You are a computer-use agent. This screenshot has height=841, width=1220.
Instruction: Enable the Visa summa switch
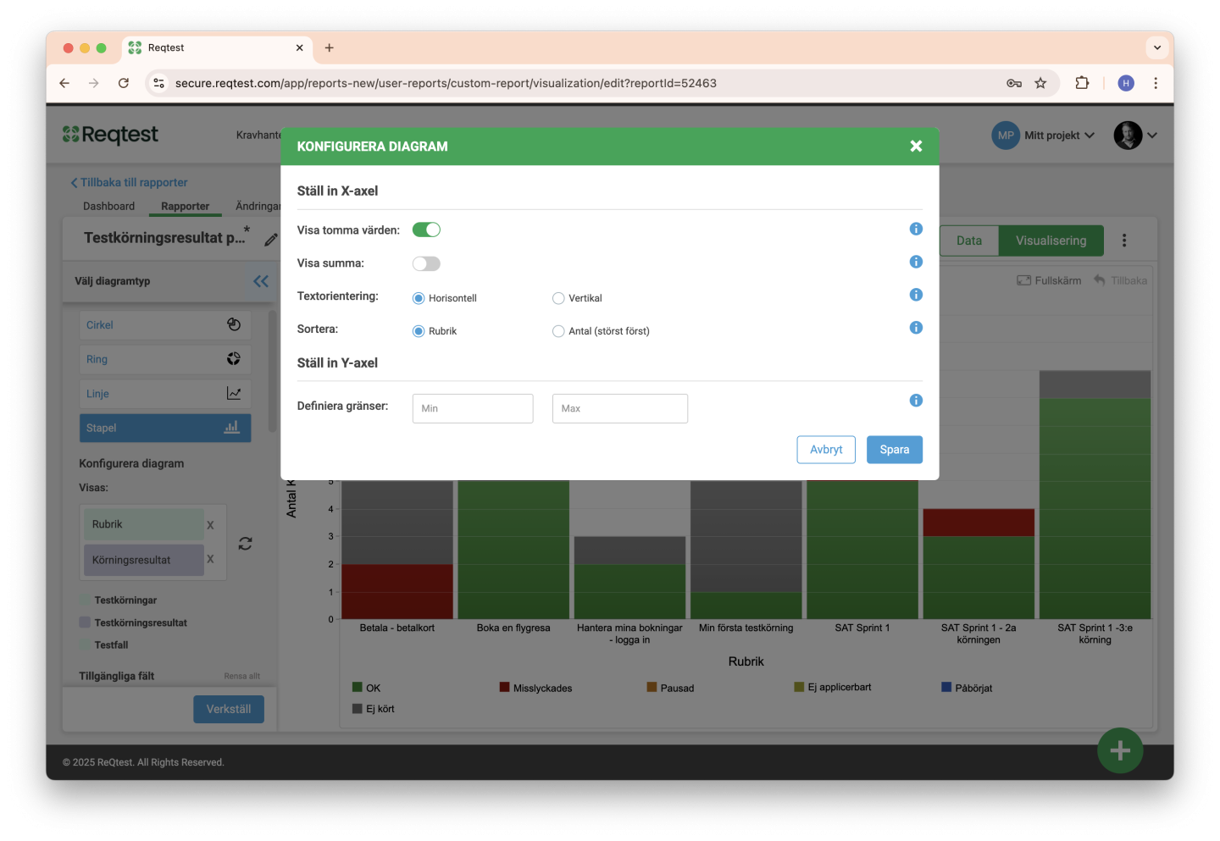(426, 263)
